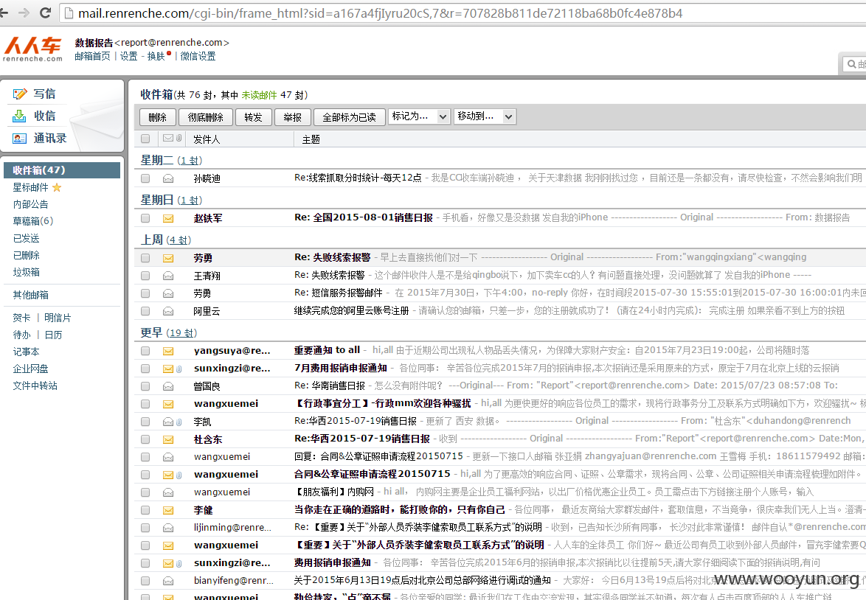Click the renrenche.com logo
Image resolution: width=866 pixels, height=600 pixels.
[x=32, y=49]
